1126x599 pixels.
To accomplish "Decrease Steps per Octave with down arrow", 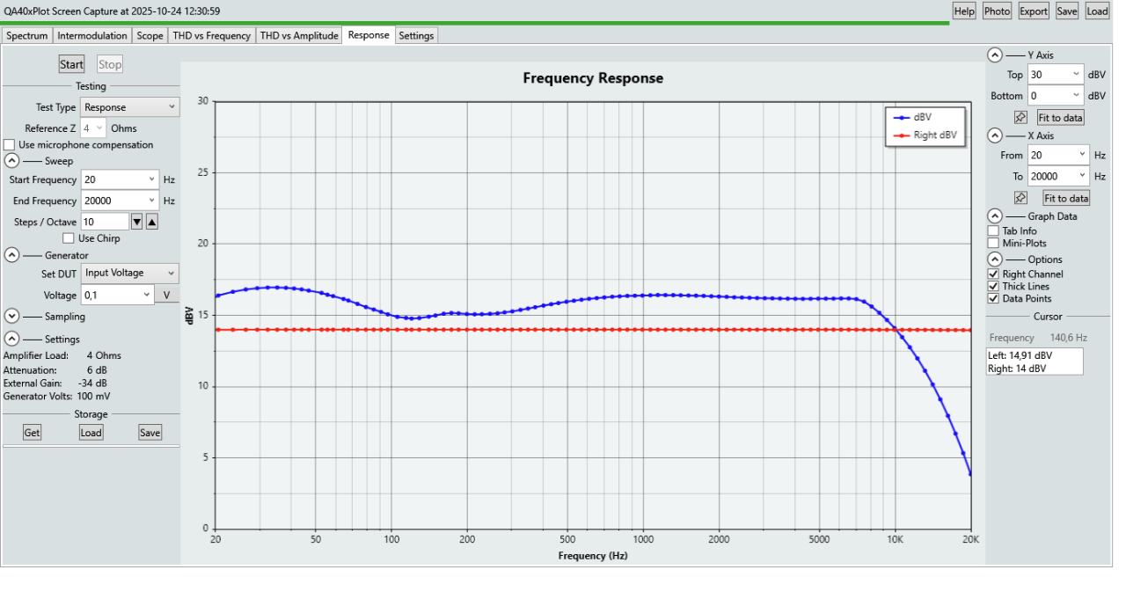I will pos(136,222).
